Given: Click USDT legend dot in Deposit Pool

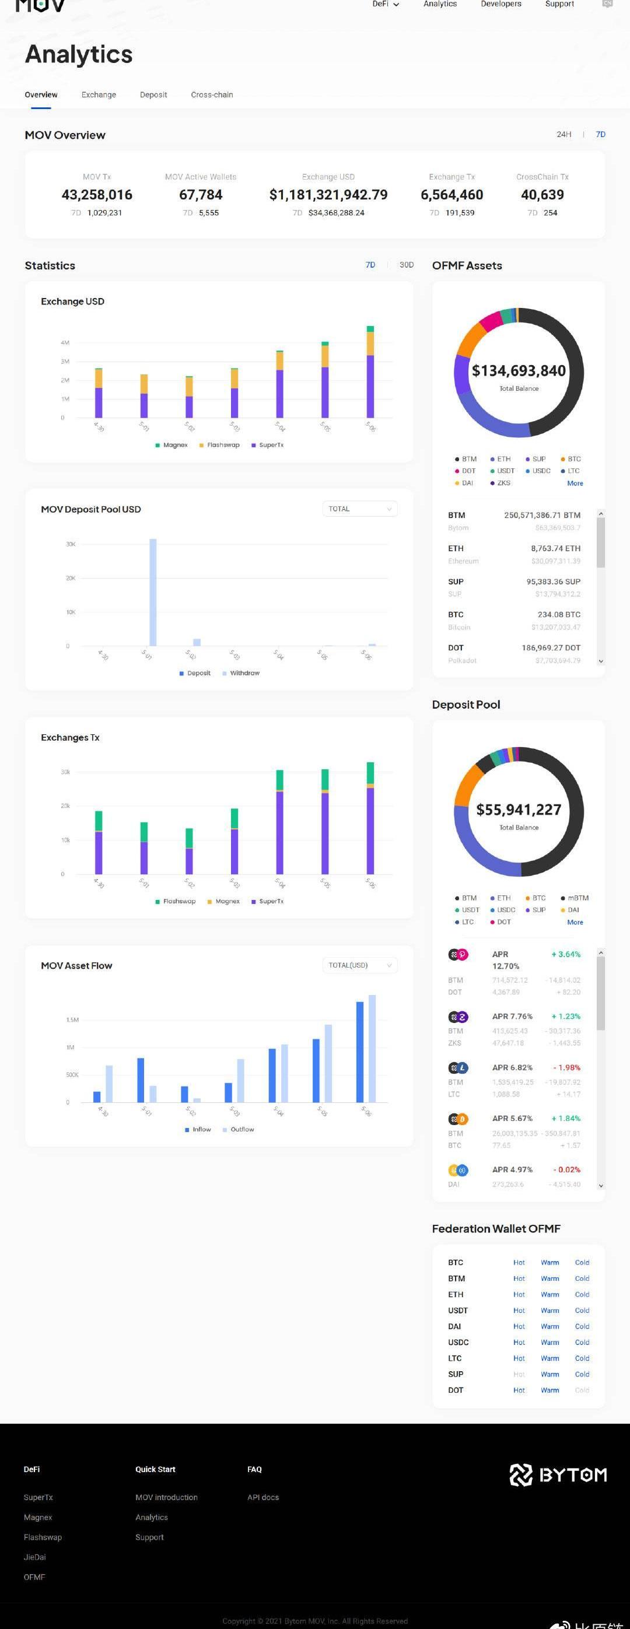Looking at the screenshot, I should [457, 910].
